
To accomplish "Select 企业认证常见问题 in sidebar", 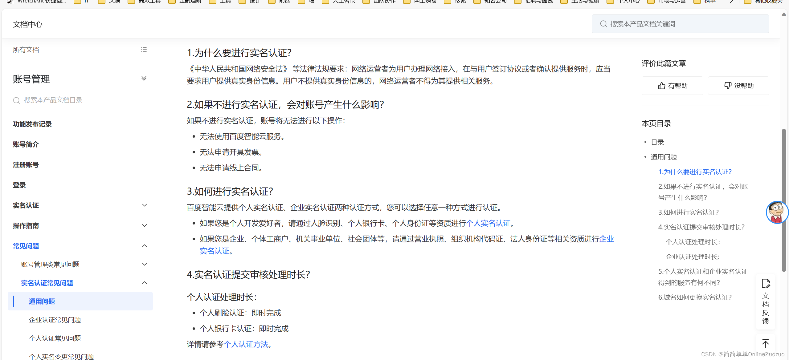I will (x=55, y=320).
